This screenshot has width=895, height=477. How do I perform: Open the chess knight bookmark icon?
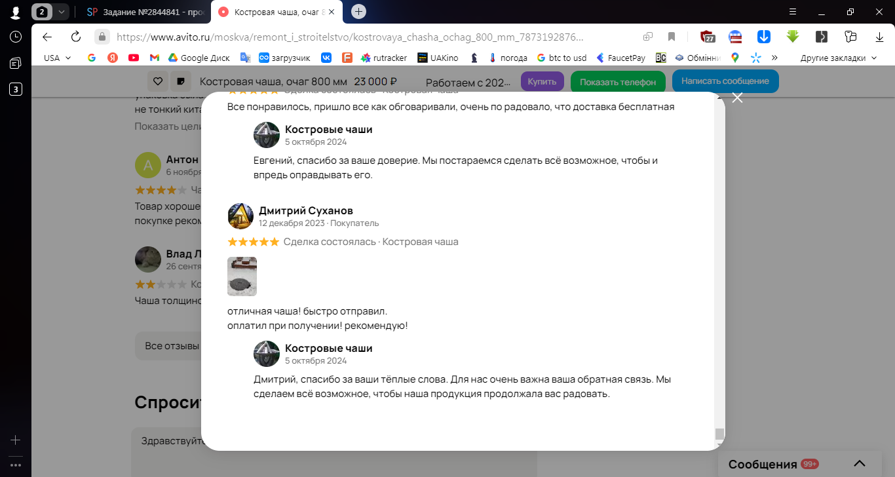pos(474,58)
